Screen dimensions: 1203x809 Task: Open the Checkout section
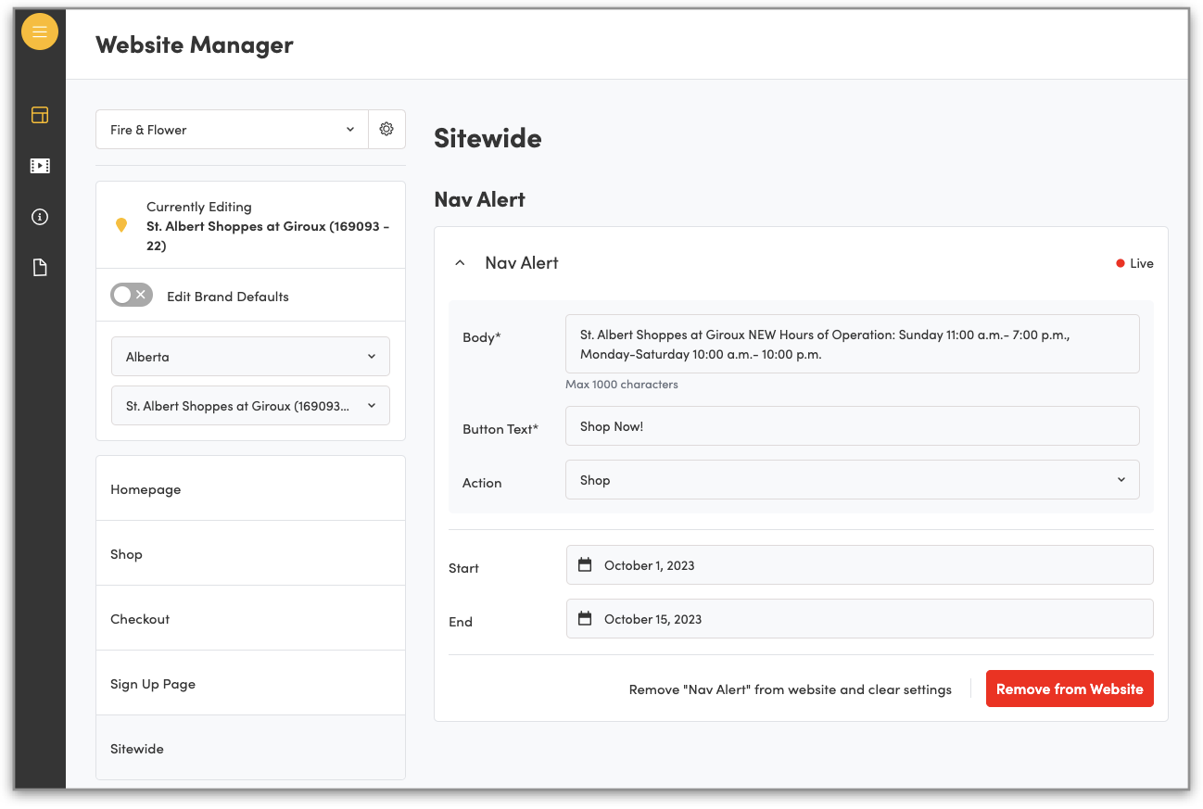tap(250, 618)
